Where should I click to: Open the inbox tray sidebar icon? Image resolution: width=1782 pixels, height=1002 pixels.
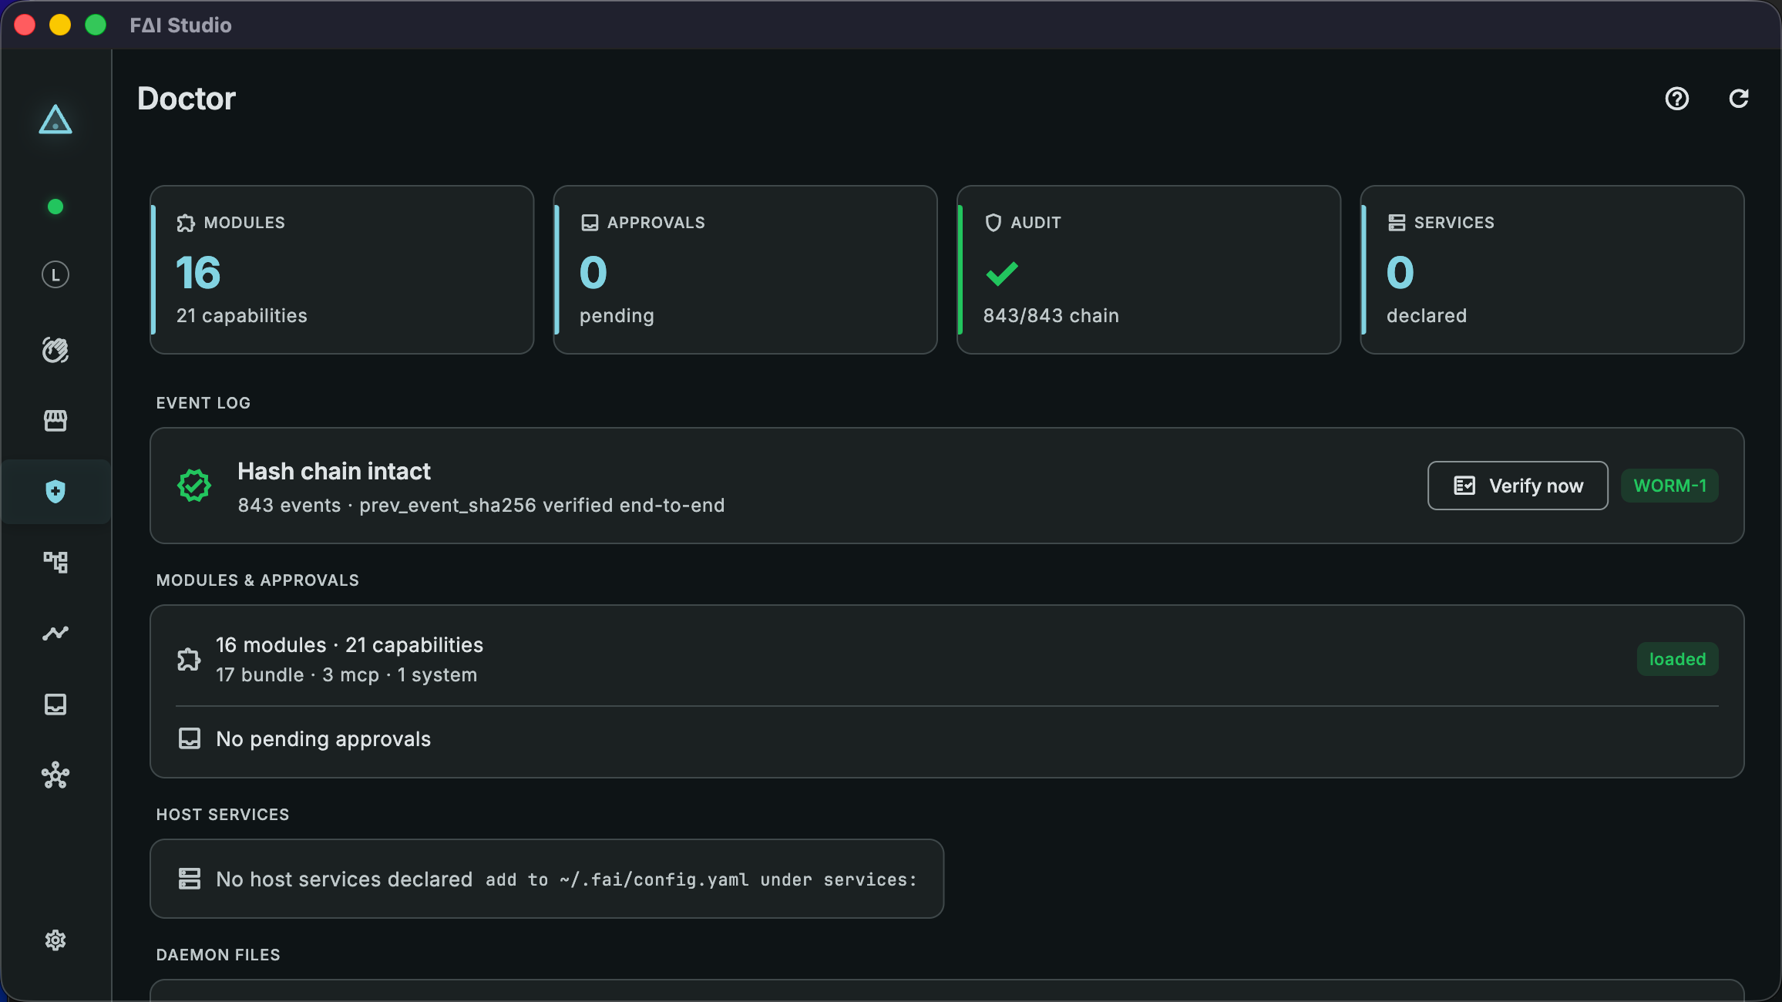click(55, 704)
